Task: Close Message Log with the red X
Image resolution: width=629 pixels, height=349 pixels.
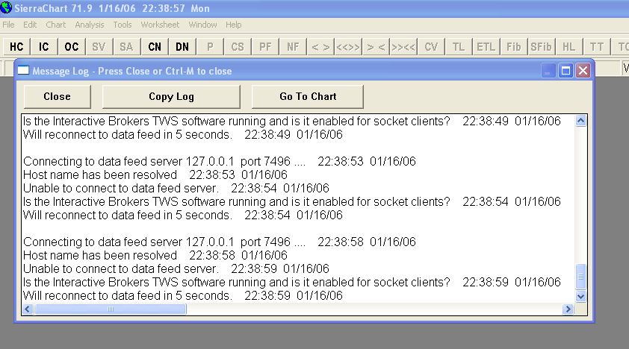Action: 583,71
